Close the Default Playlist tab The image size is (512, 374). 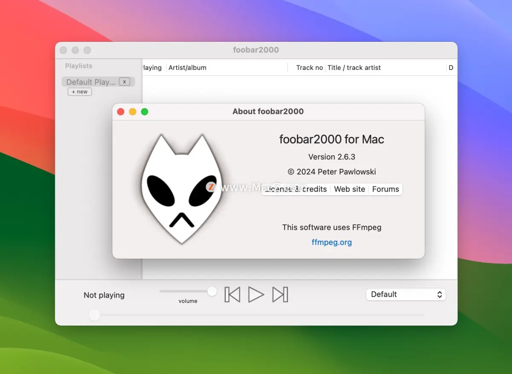[x=124, y=81]
